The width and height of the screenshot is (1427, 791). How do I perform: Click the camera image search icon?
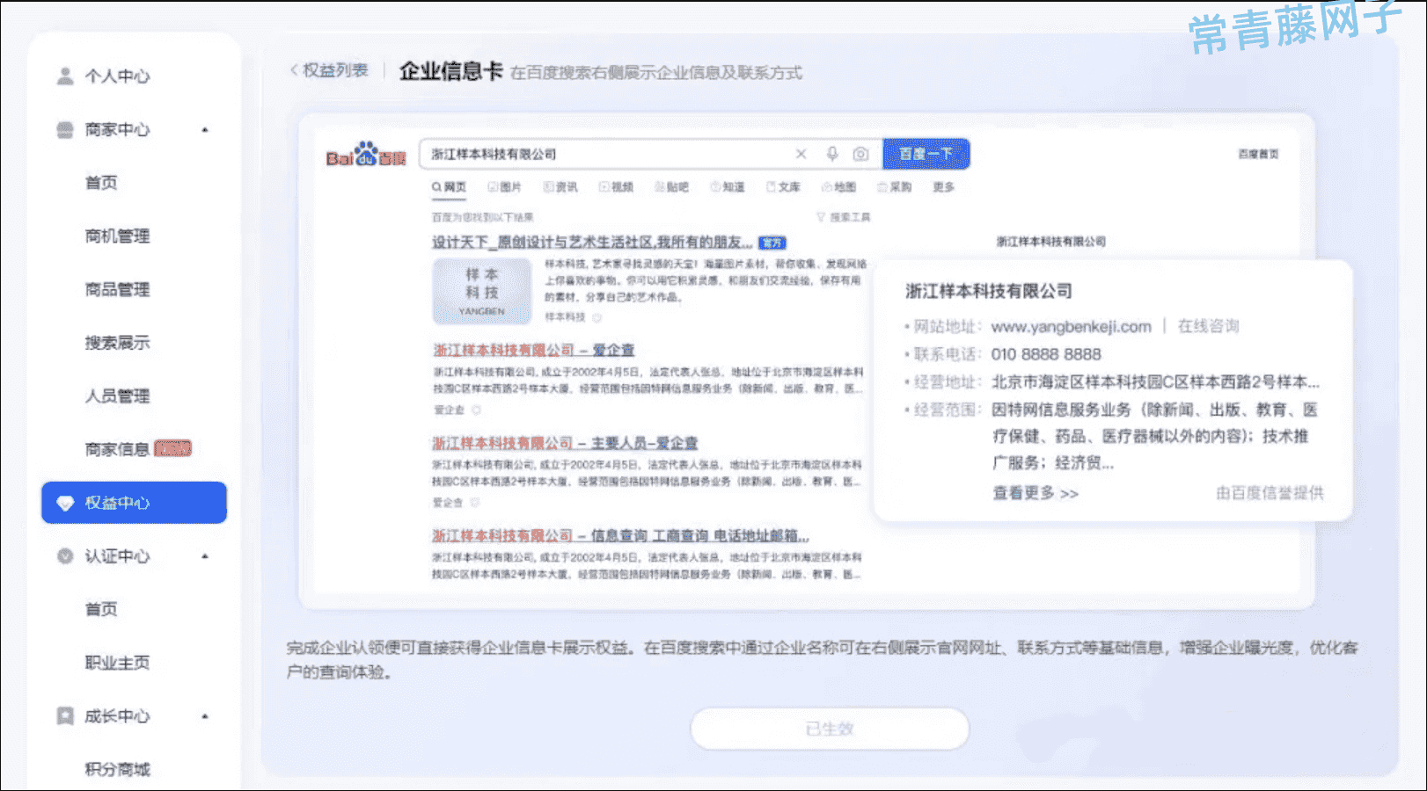pyautogui.click(x=861, y=154)
